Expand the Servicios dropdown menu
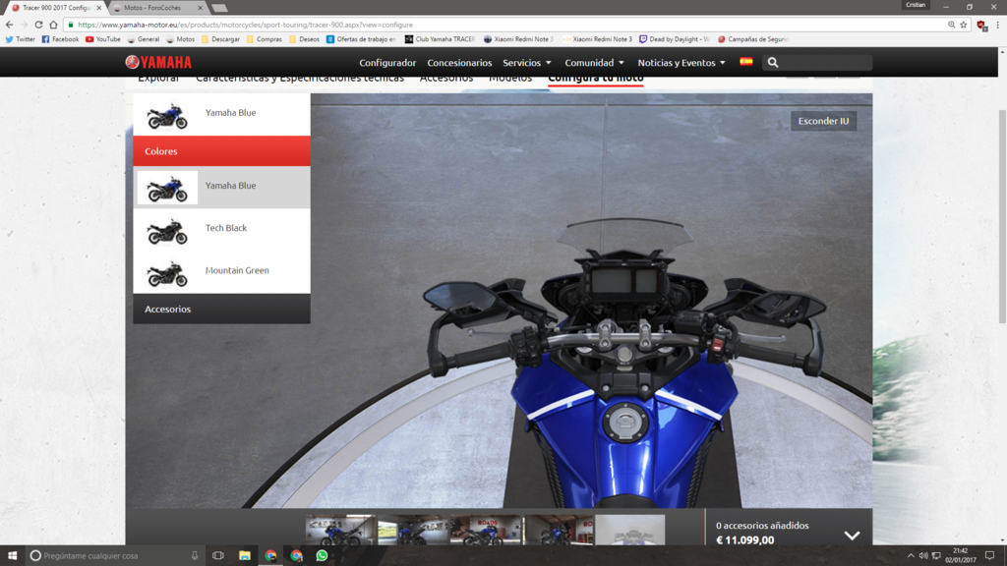1007x566 pixels. tap(527, 63)
